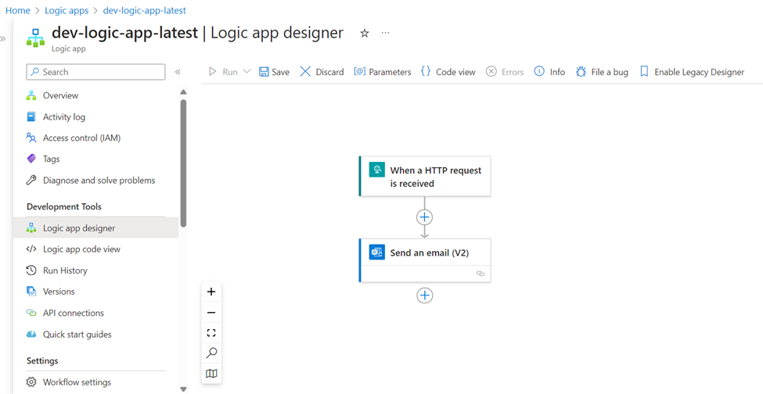This screenshot has width=763, height=394.
Task: Search the canvas with the magnifier control
Action: coord(211,353)
